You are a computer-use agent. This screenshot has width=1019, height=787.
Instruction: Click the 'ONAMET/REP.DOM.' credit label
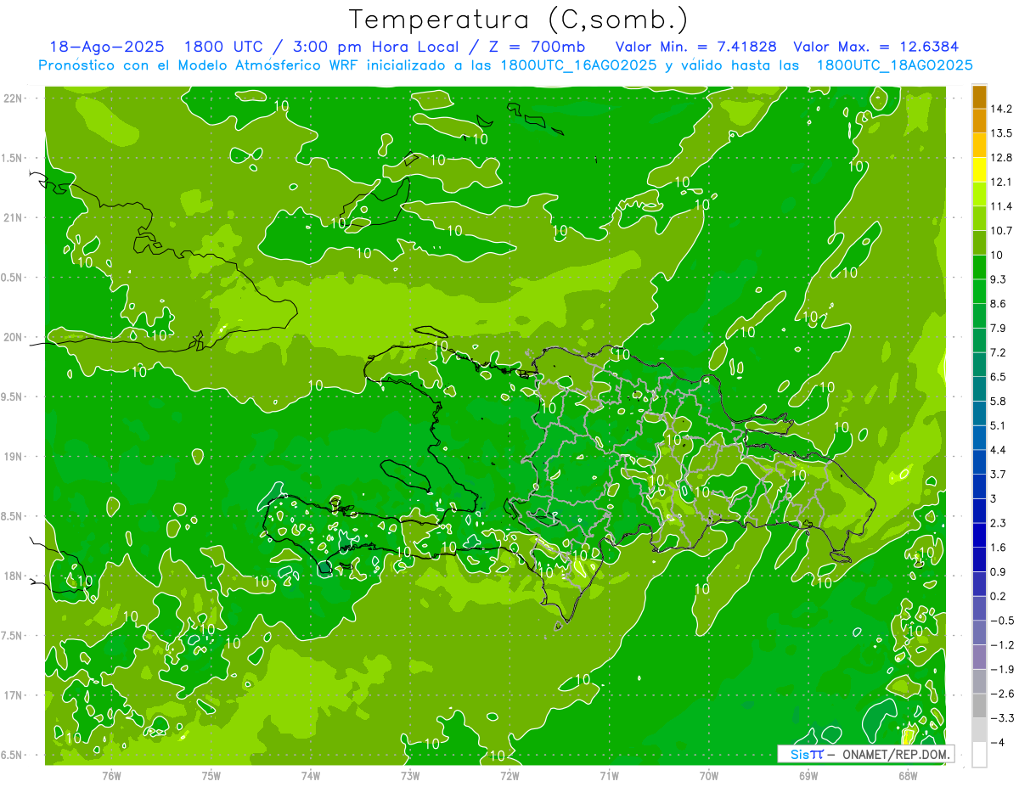[x=895, y=754]
